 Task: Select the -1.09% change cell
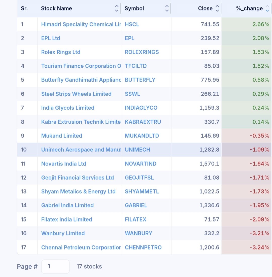246,150
